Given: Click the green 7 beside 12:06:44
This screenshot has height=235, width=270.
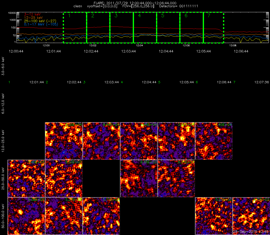Looking at the screenshot, I should coord(234,82).
